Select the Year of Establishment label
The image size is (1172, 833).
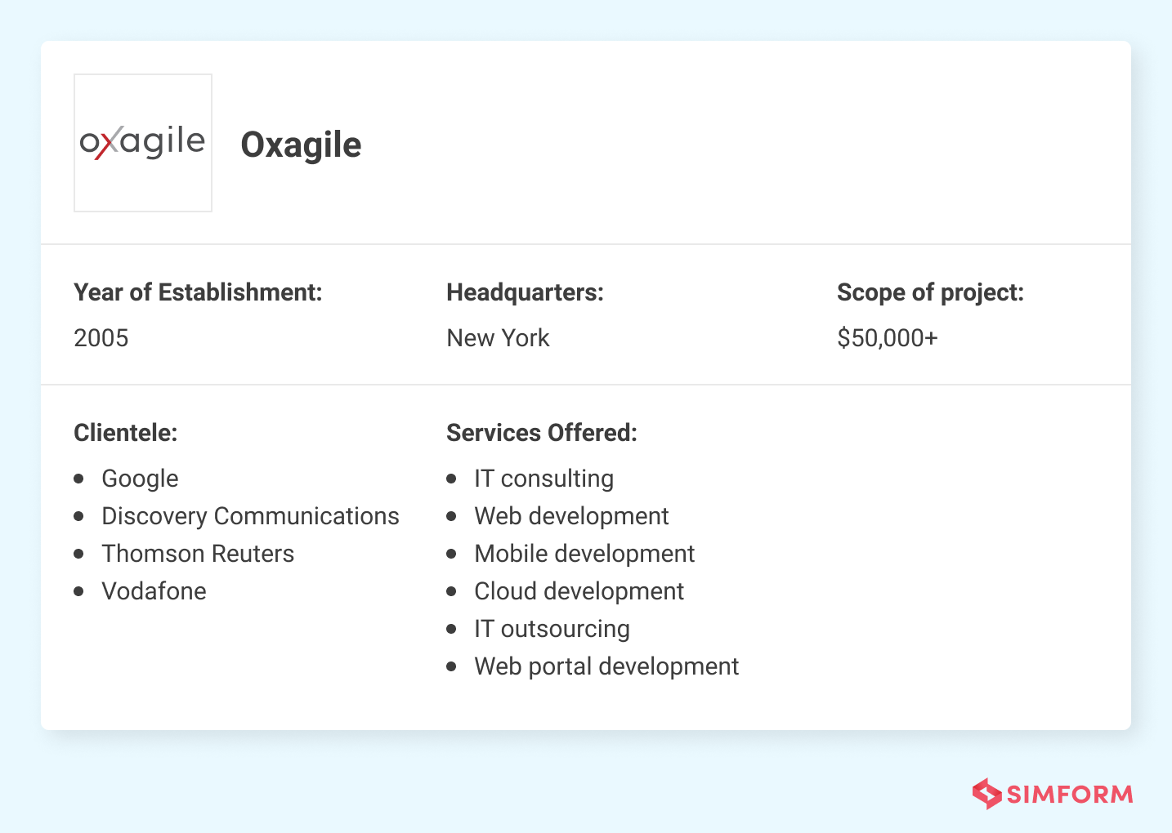coord(198,292)
